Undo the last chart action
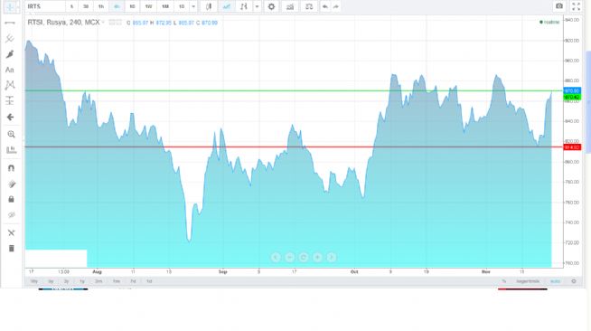This screenshot has height=331, width=591. (325, 7)
